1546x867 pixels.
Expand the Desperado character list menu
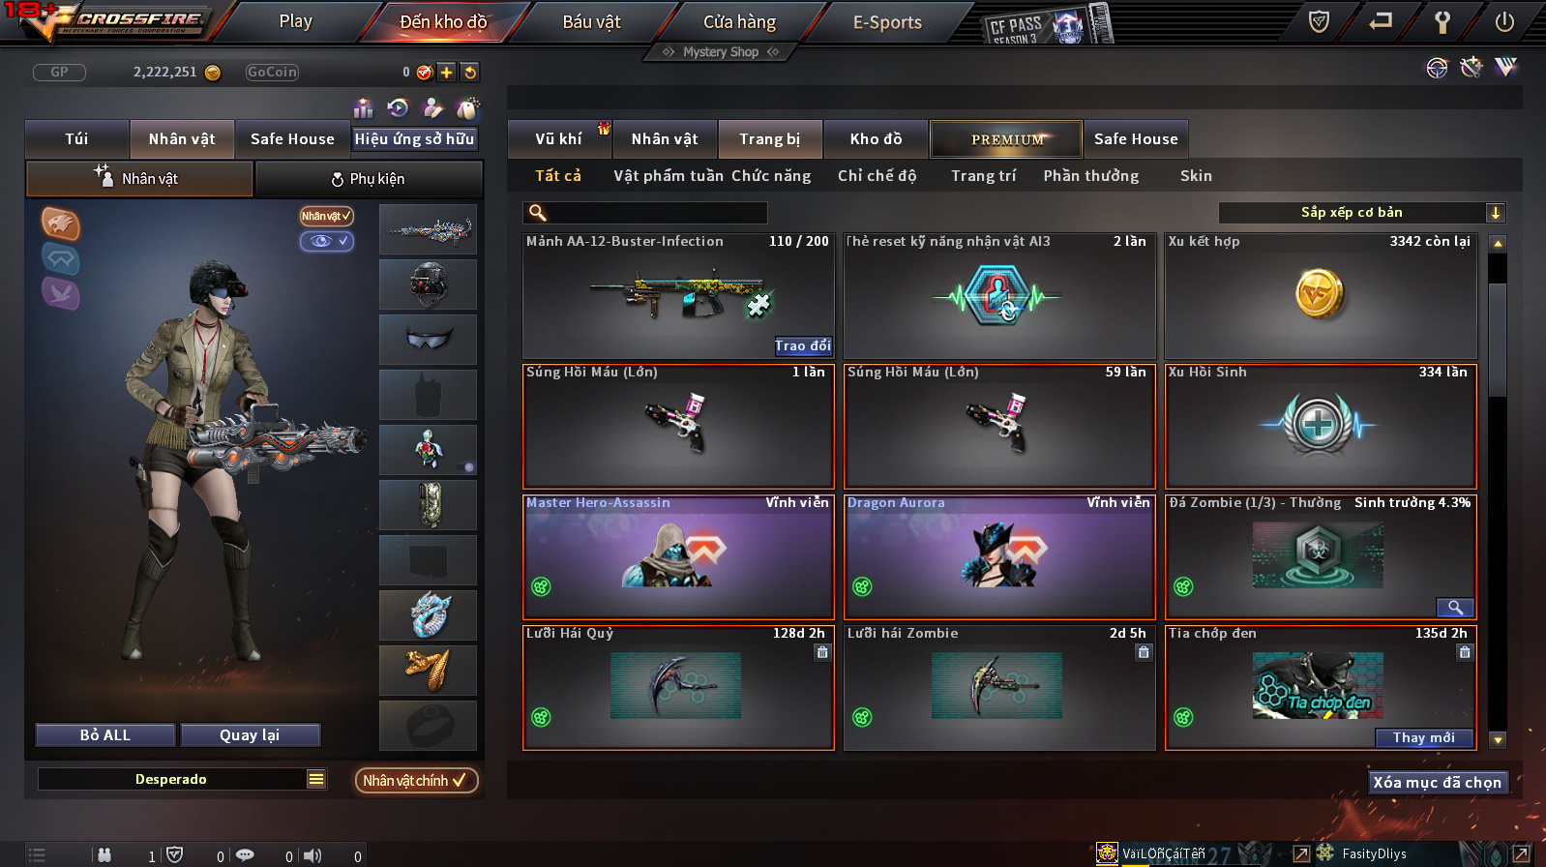315,779
